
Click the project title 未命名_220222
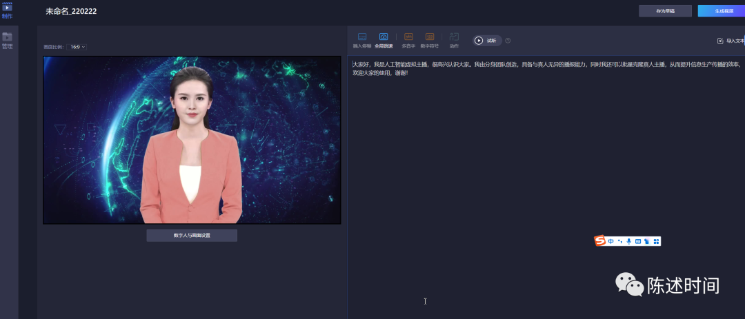click(71, 12)
